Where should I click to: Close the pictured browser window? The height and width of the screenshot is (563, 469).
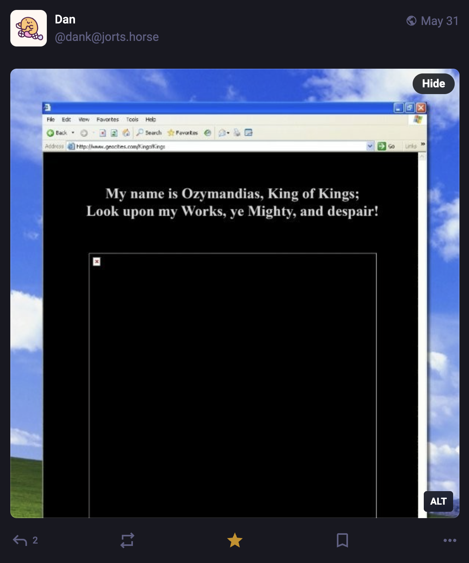point(421,108)
